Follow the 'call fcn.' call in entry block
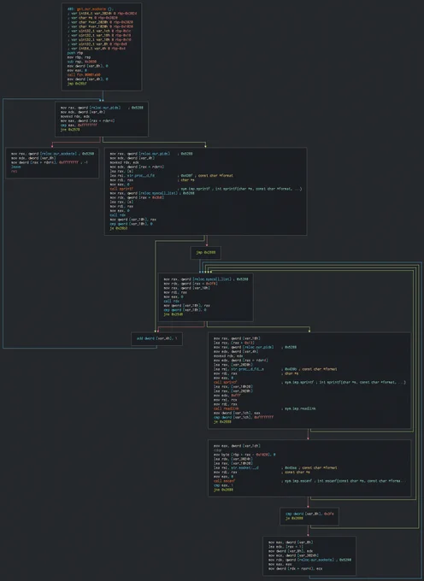The image size is (424, 581). 84,75
